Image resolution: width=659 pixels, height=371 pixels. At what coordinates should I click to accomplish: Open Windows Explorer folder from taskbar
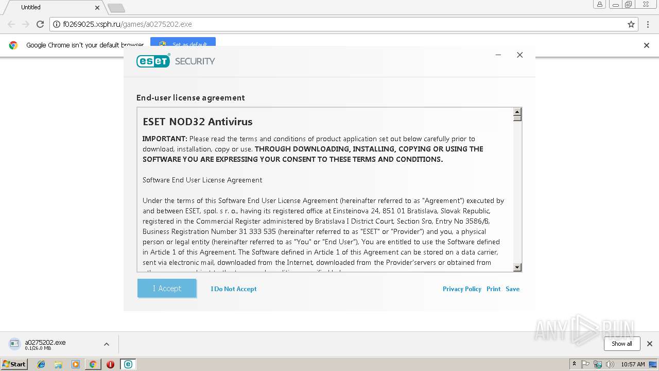pos(58,364)
